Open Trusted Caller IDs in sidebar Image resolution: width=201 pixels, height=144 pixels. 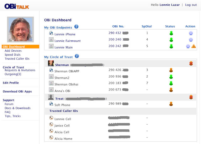(17, 59)
